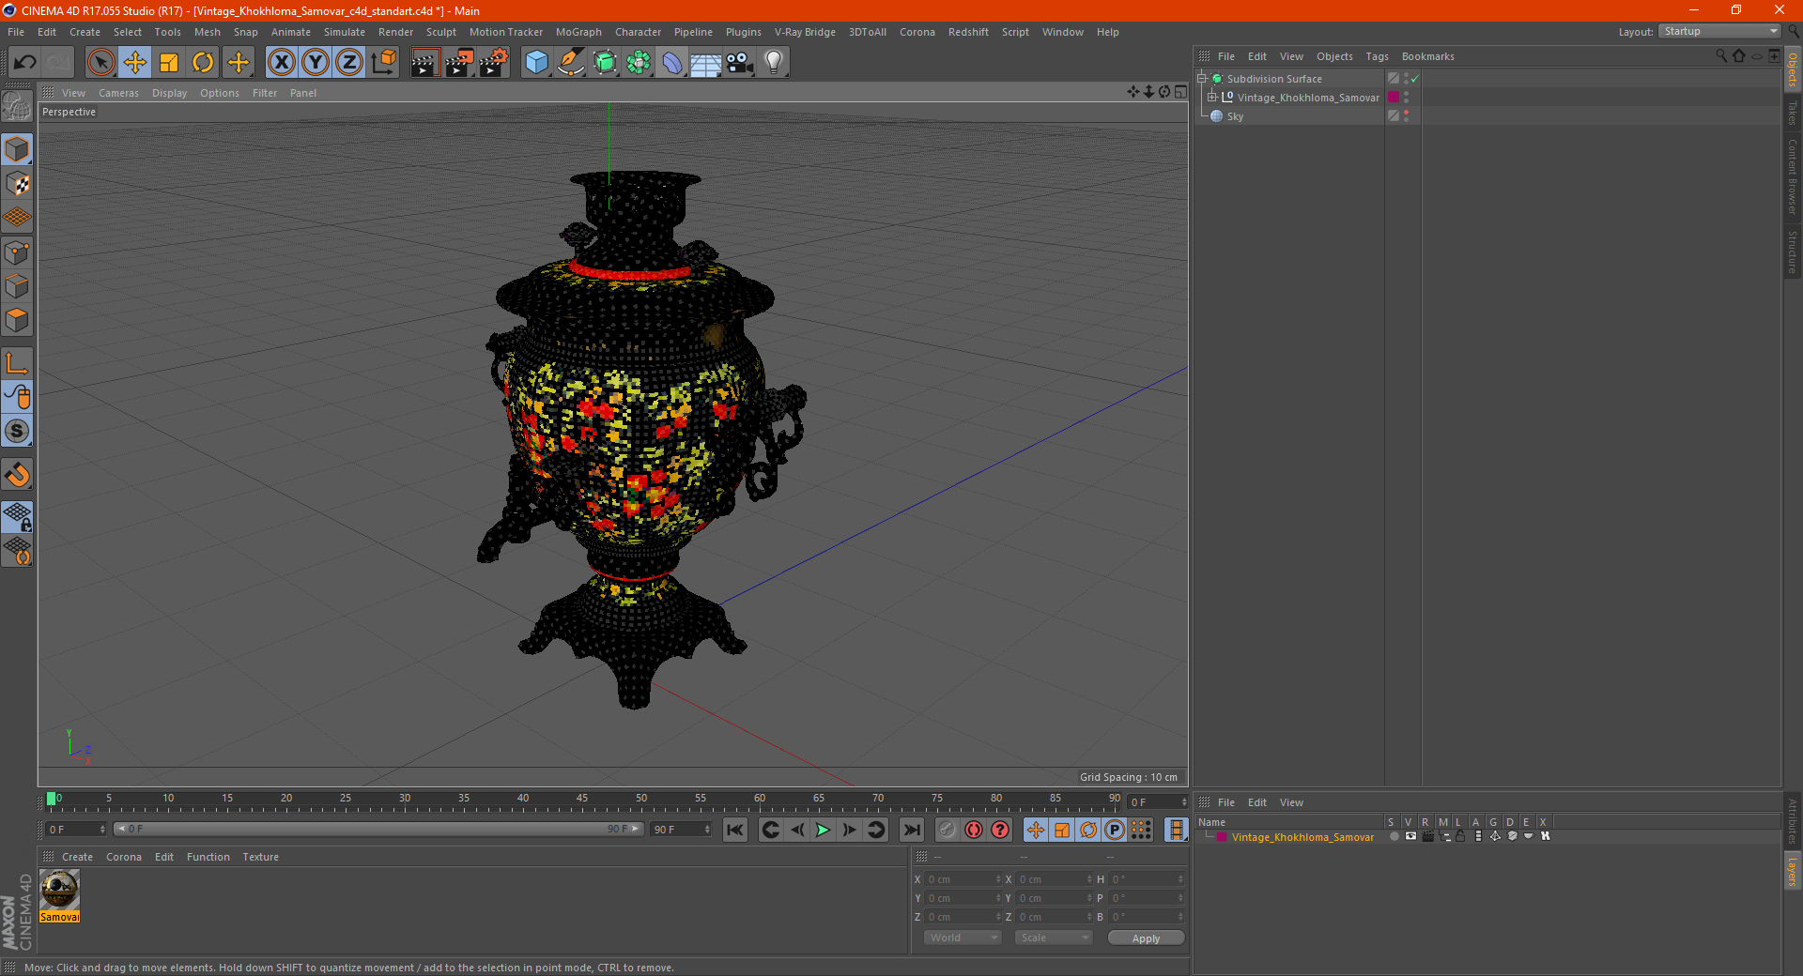Switch to Texture mode

point(17,184)
